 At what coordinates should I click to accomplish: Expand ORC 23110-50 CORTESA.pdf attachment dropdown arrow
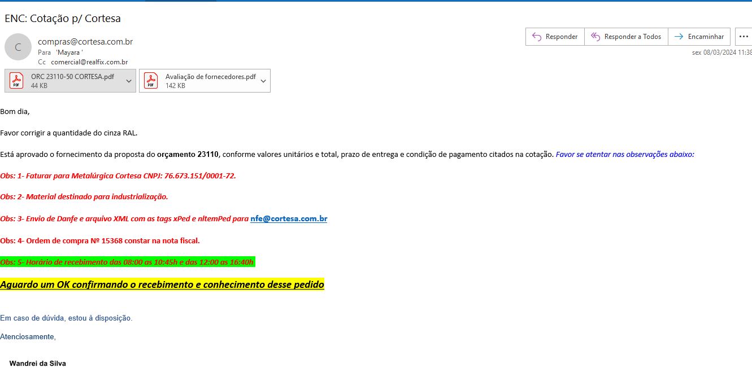pos(129,81)
